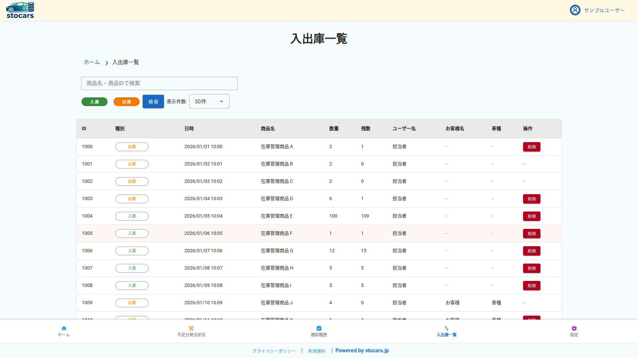Click the stocars logo

pyautogui.click(x=20, y=10)
